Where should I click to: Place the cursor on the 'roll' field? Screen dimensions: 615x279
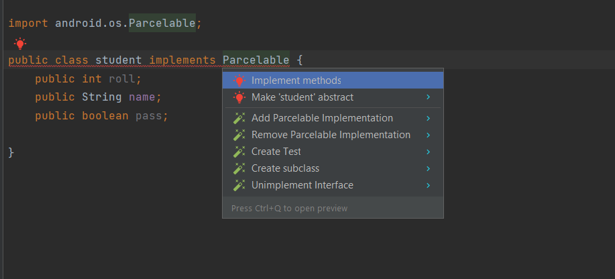tap(121, 79)
